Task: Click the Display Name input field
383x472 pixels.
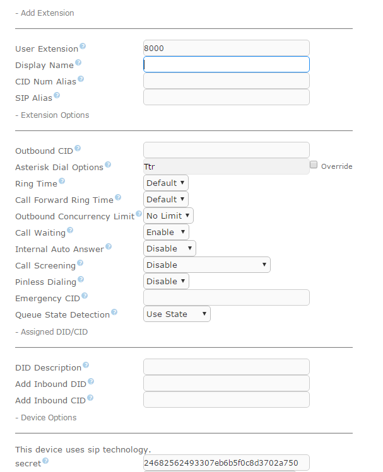Action: click(x=226, y=64)
